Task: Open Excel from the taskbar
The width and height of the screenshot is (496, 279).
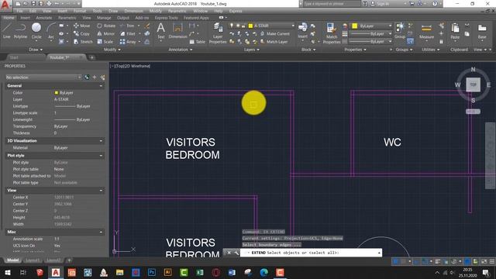Action: point(200,272)
